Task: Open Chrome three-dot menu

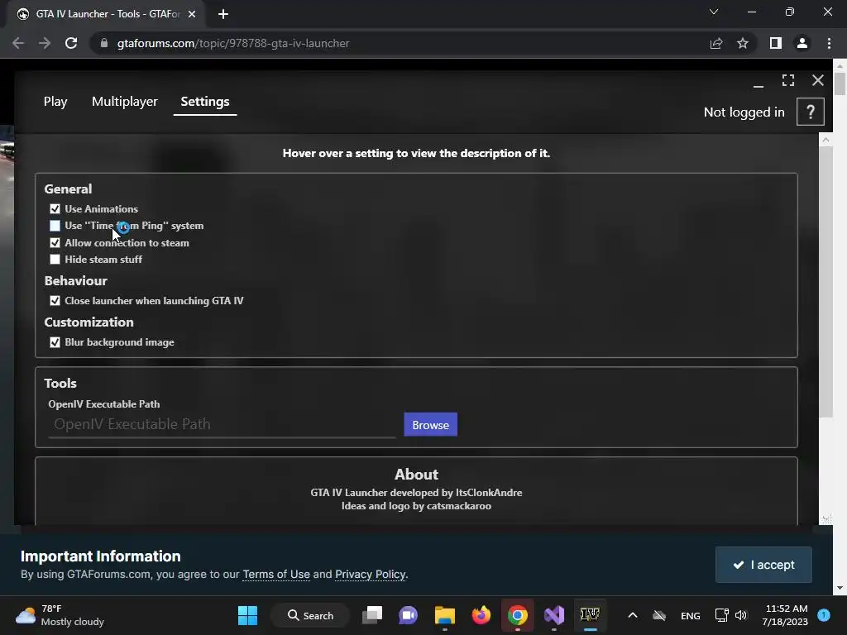Action: (829, 43)
